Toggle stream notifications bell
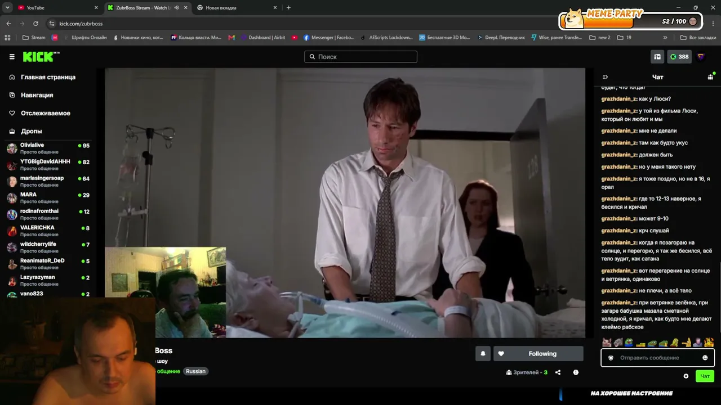 point(483,354)
